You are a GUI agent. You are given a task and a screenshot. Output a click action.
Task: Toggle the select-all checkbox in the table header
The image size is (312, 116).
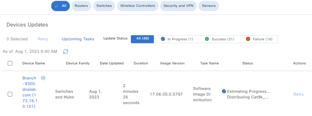(10, 63)
